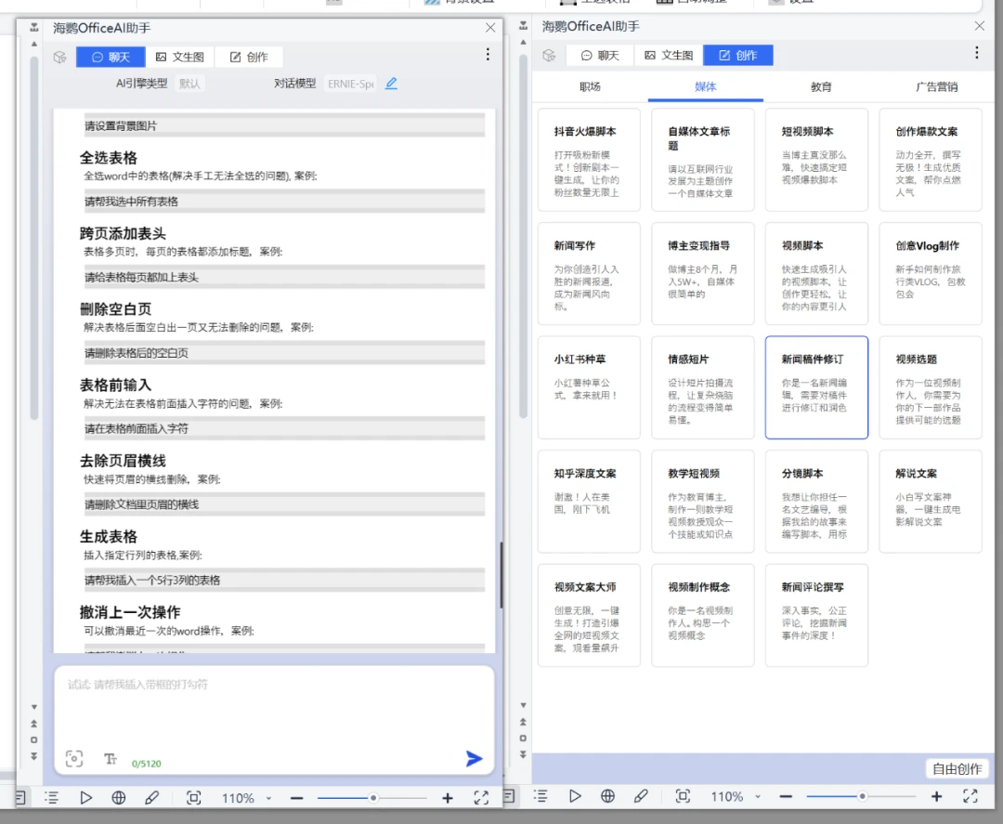Click the cube icon left of 聊天 tab
The image size is (1003, 824).
(x=59, y=57)
